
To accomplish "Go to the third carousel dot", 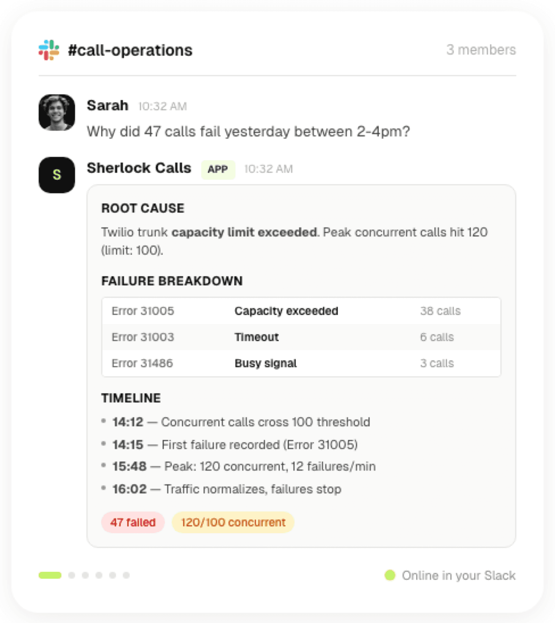I will coord(85,575).
